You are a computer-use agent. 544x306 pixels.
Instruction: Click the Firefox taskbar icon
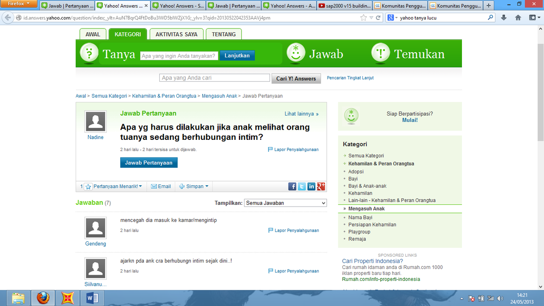pos(42,298)
